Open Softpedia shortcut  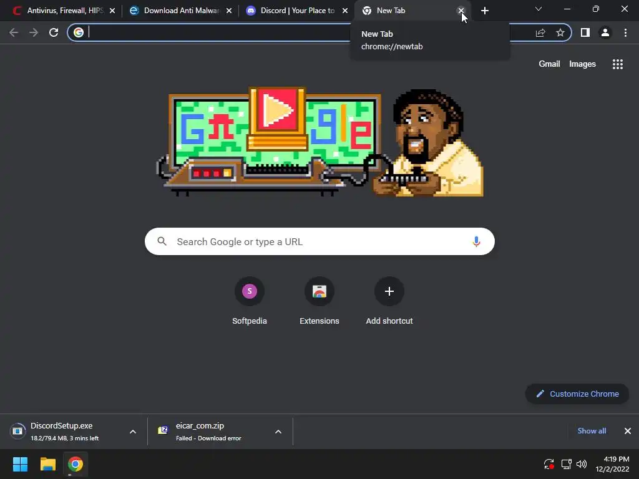tap(250, 301)
